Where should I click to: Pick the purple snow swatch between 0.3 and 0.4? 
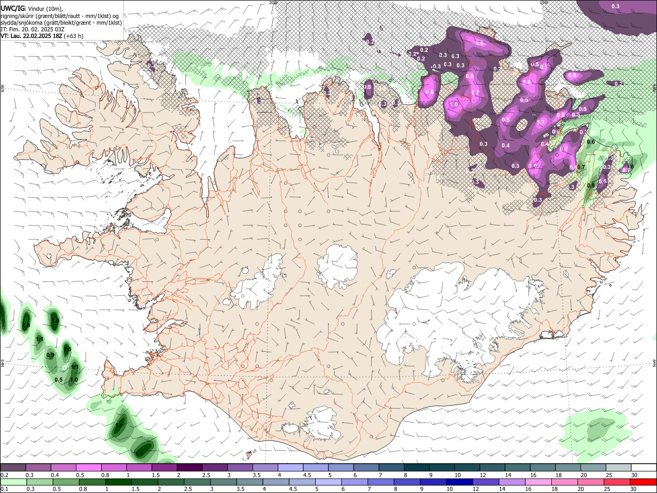click(x=38, y=468)
